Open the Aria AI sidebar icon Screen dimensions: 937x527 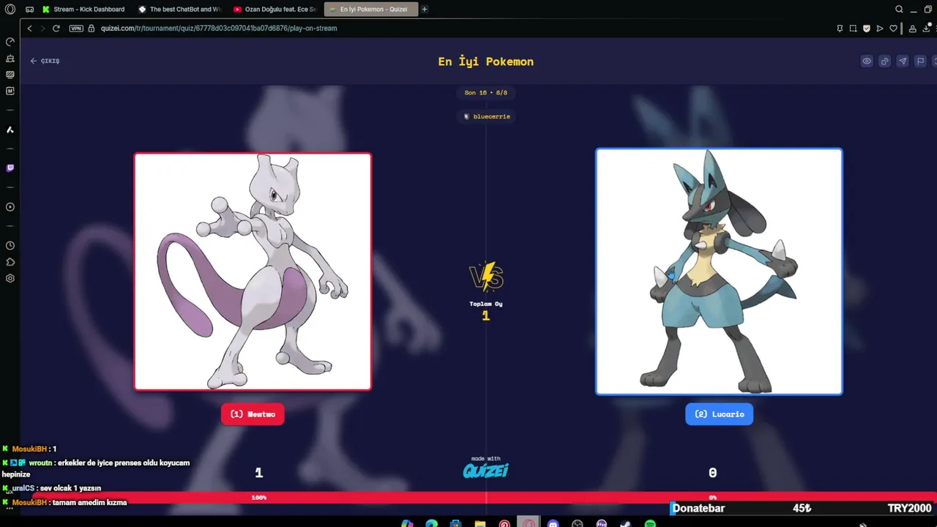coord(10,130)
